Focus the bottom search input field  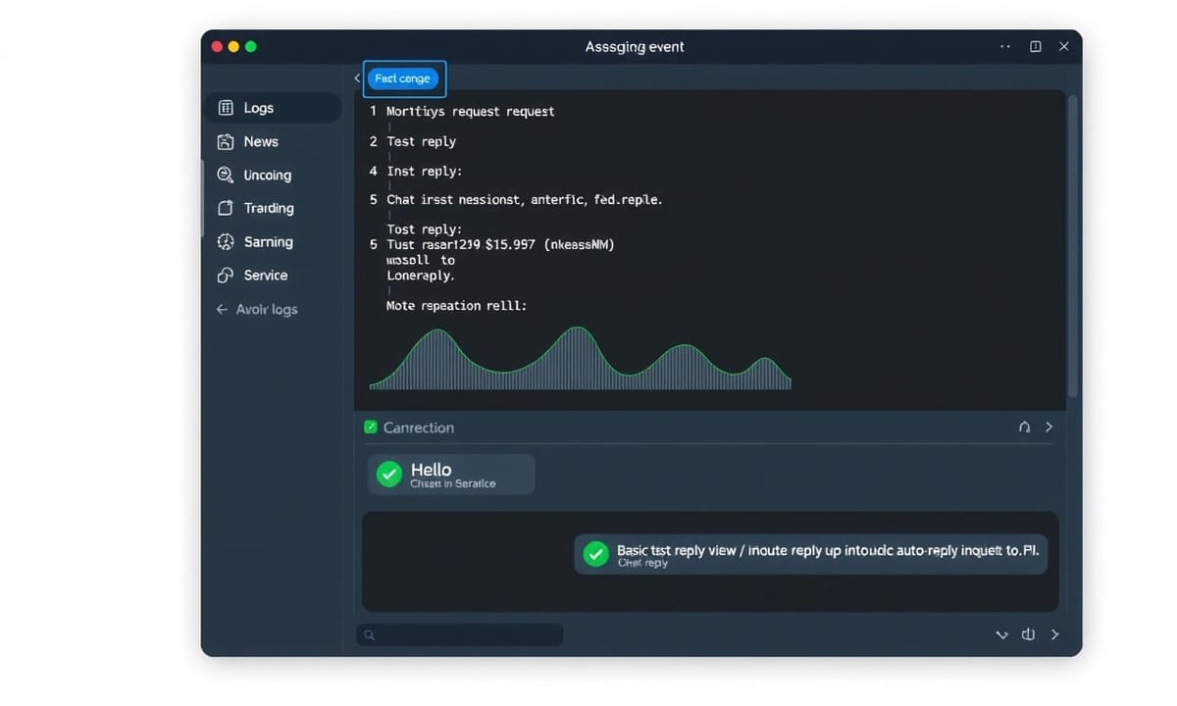tap(460, 635)
